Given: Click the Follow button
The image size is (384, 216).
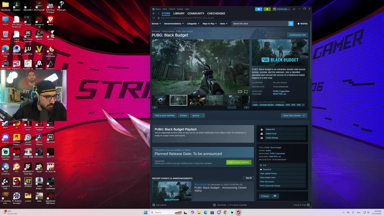Looking at the screenshot, I should pyautogui.click(x=183, y=115).
